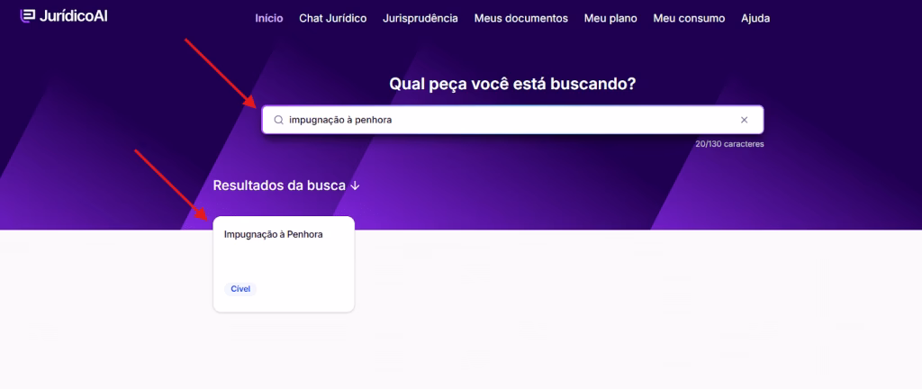Click the '20/130 caracteres' counter text

coord(729,143)
